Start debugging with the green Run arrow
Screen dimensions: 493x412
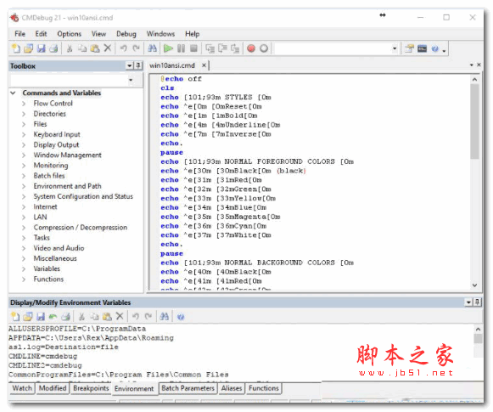coord(168,48)
